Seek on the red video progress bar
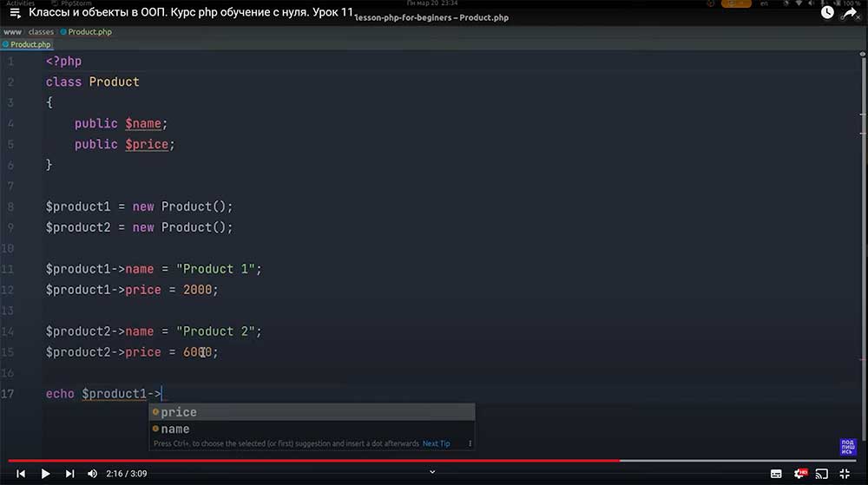This screenshot has width=868, height=485. (314, 460)
